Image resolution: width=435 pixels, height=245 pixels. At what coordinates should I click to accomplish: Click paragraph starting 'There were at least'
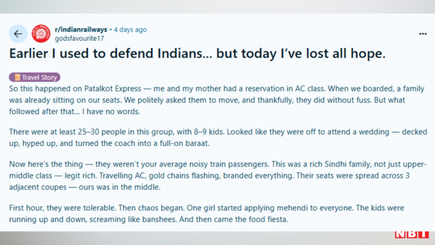point(217,138)
